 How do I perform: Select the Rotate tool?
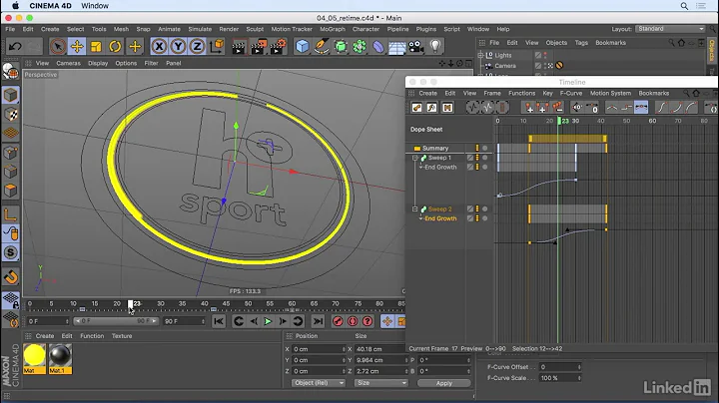115,46
